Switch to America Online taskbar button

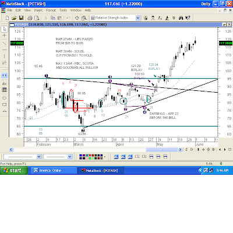[x=53, y=171]
